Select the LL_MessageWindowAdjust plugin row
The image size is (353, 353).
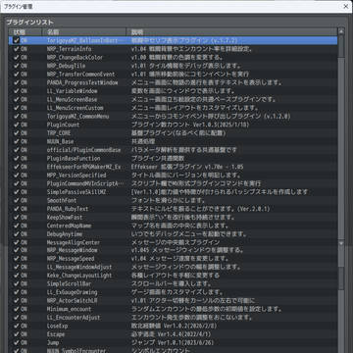(x=174, y=267)
